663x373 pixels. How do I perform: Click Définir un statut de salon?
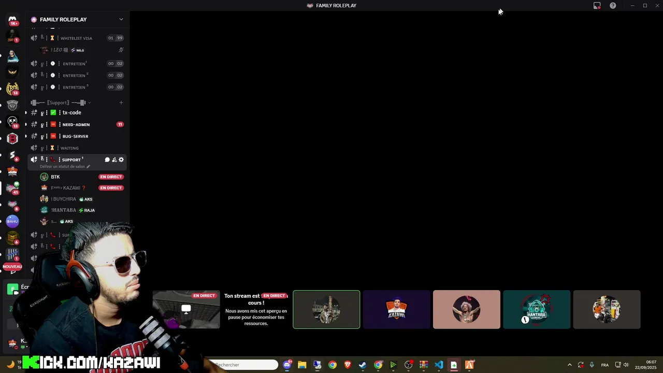click(x=62, y=167)
